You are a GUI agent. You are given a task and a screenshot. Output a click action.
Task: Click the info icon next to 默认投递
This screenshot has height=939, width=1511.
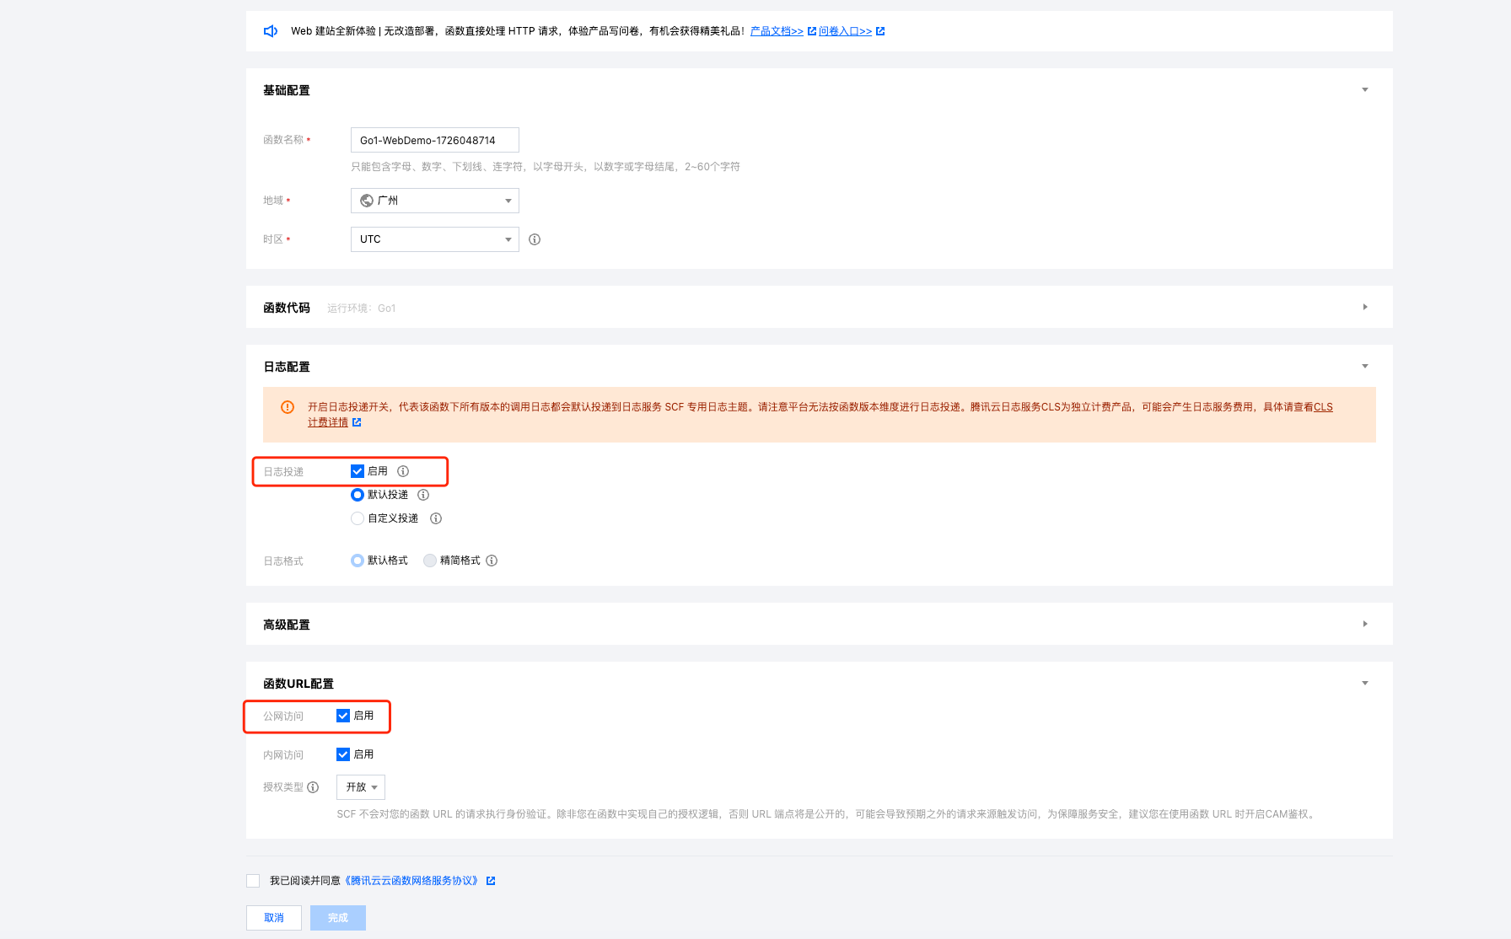coord(423,495)
